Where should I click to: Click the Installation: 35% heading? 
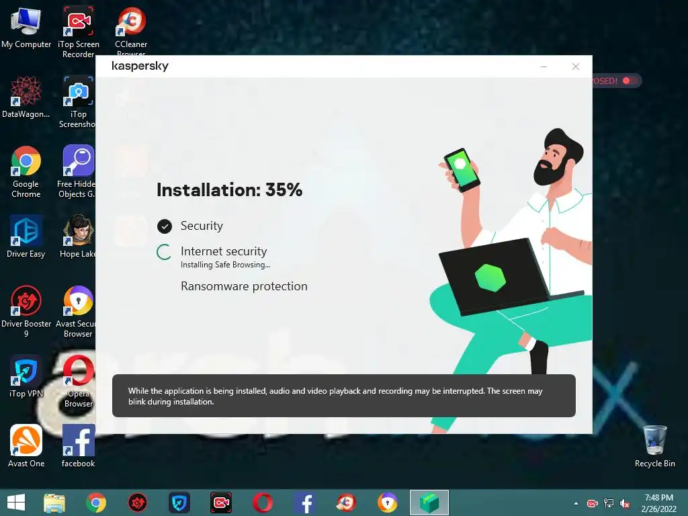230,190
